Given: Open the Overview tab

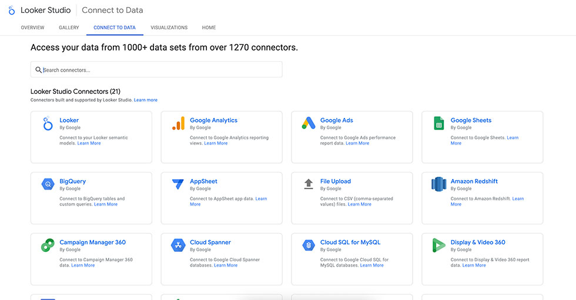Looking at the screenshot, I should pyautogui.click(x=32, y=28).
